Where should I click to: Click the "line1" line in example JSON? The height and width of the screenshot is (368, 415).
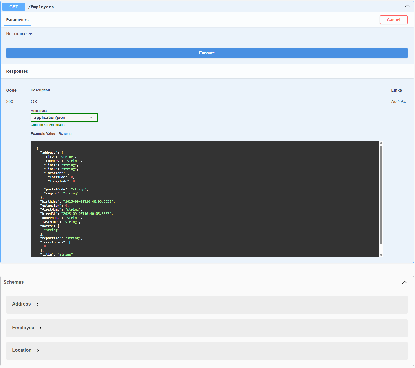(x=61, y=165)
